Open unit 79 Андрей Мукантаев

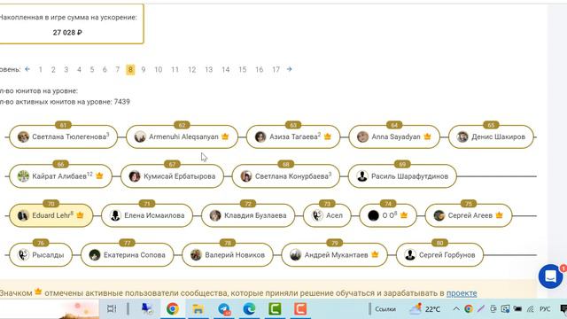[x=335, y=254]
